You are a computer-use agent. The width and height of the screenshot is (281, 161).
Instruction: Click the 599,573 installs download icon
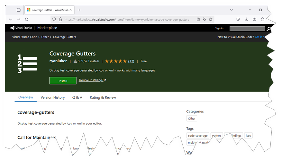(x=75, y=61)
